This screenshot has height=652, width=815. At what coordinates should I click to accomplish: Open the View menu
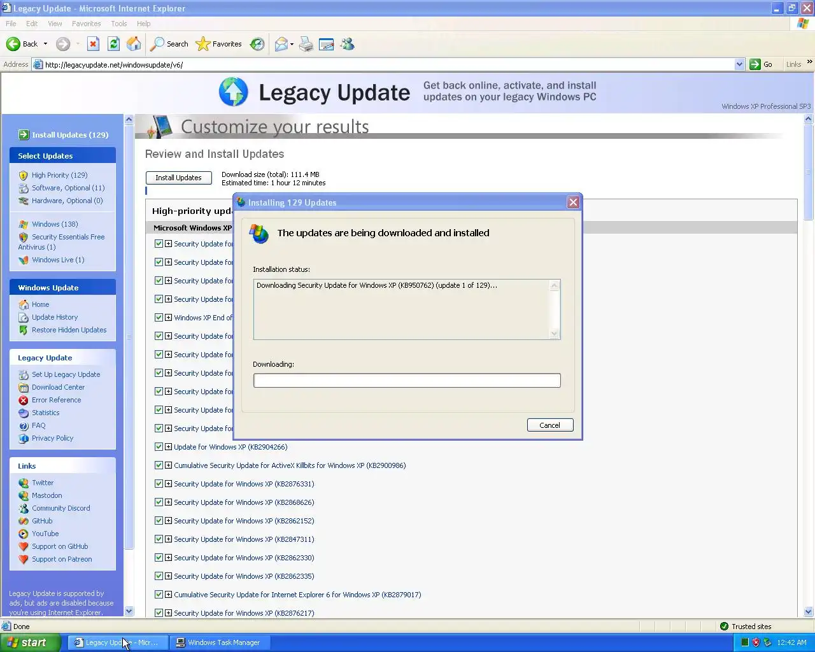tap(55, 24)
